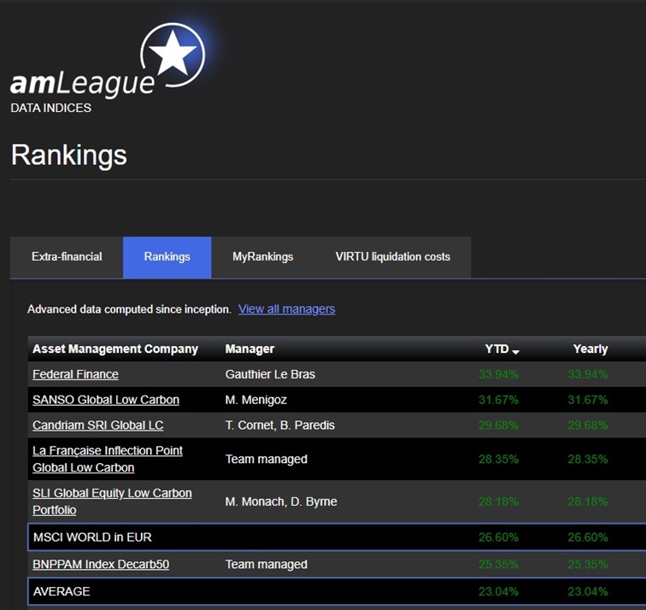Screen dimensions: 646x610
Task: Click Candriam YTD value 29.68%
Action: point(498,425)
